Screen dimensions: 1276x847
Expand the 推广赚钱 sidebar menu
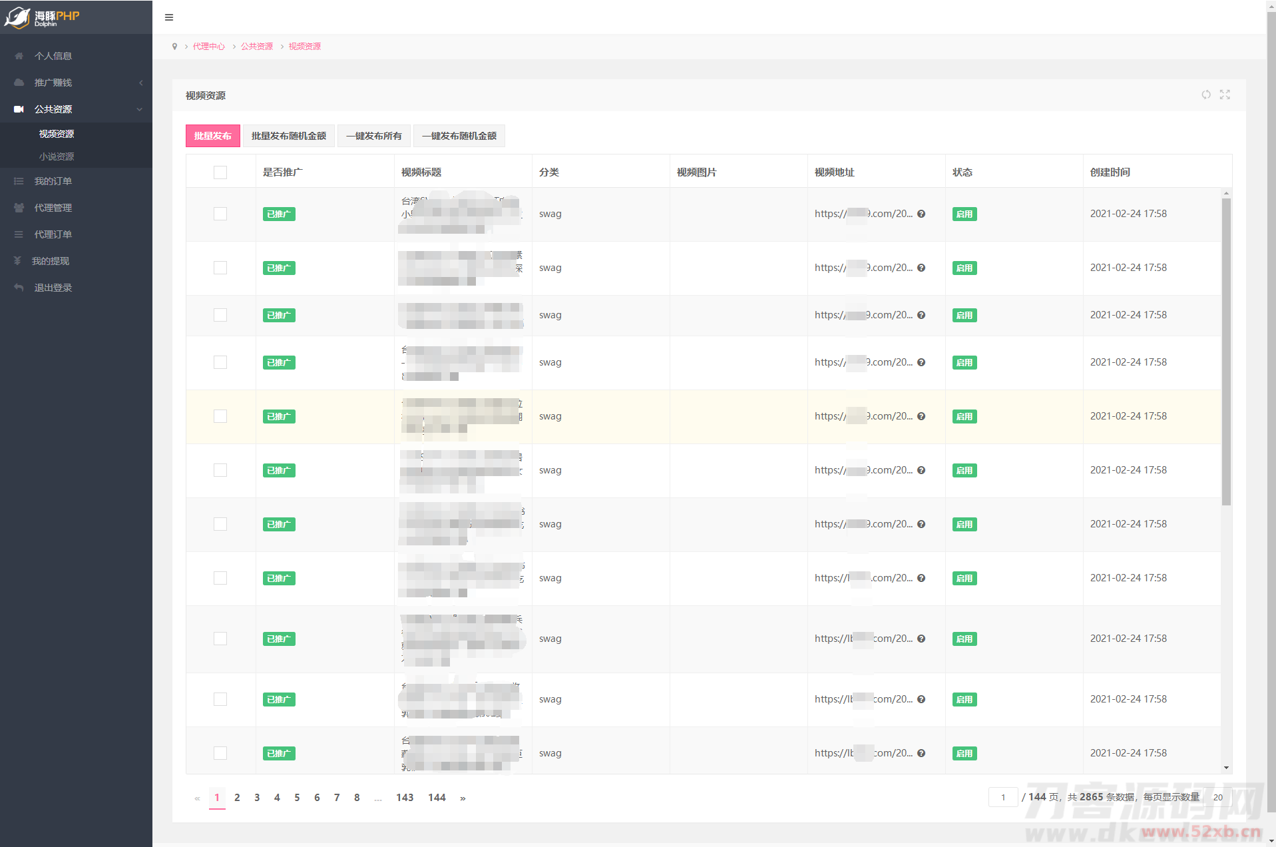[x=53, y=83]
